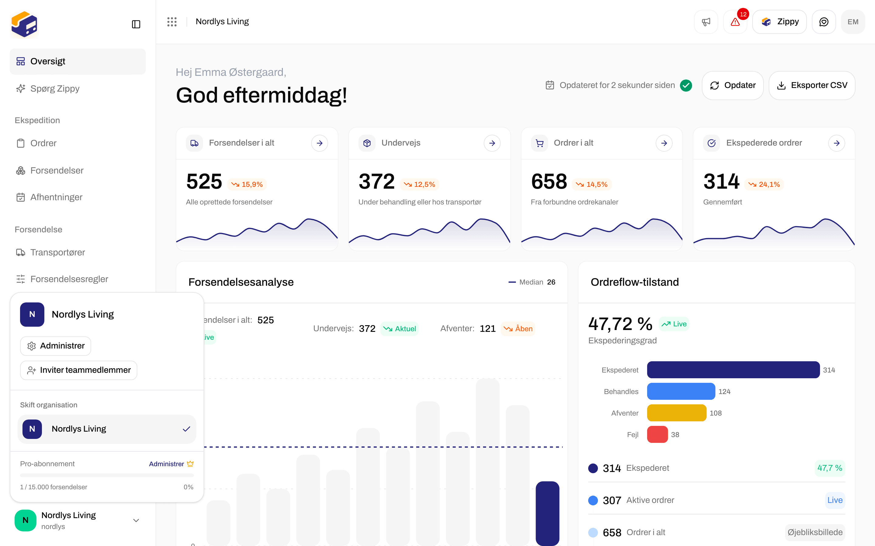
Task: Open Ekspederede ordrer arrow icon
Action: coord(837,143)
